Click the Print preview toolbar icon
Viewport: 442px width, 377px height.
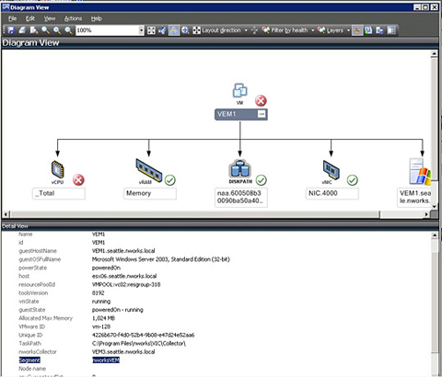point(34,30)
